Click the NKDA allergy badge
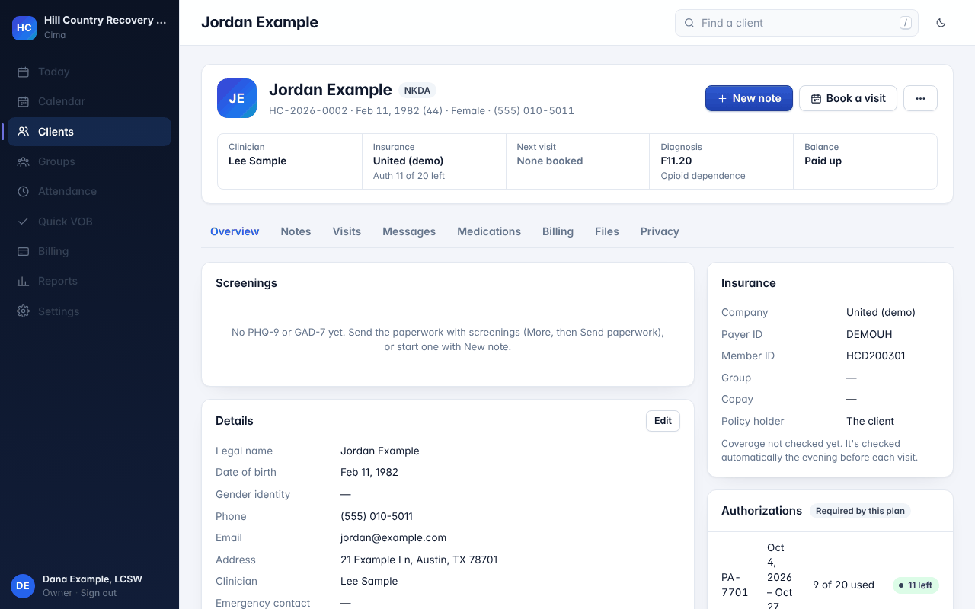This screenshot has height=609, width=975. tap(417, 91)
